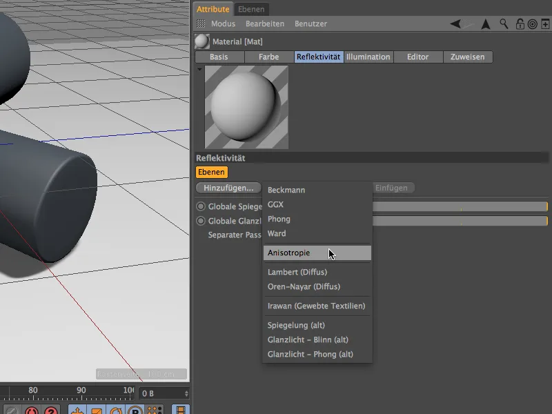Open search with the magnifier icon
552x414 pixels.
pos(504,24)
